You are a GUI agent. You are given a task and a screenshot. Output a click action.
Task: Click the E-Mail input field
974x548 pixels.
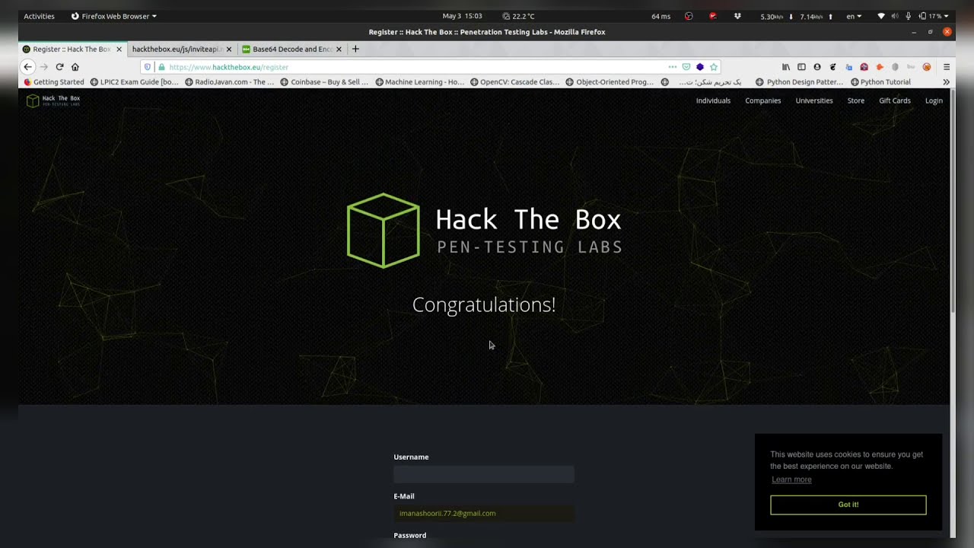pos(484,513)
